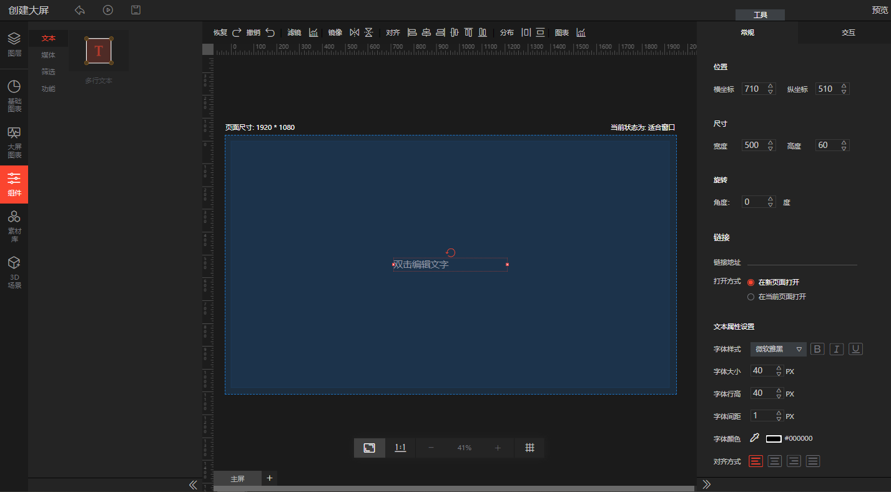This screenshot has width=891, height=492.
Task: Click the 纵坐标 value stepper arrows
Action: (844, 89)
